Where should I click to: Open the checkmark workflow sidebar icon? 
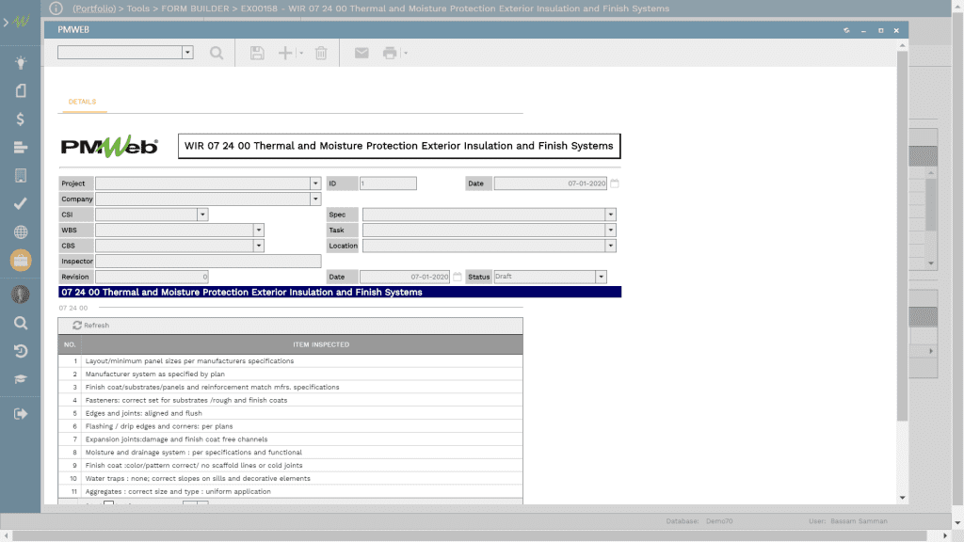point(21,203)
